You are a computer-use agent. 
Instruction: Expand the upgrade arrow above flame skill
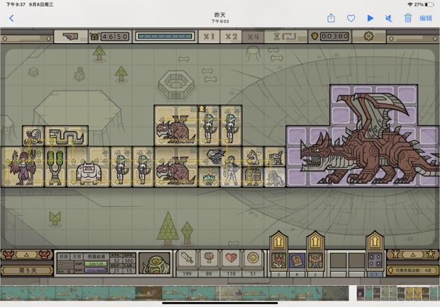coord(278,241)
